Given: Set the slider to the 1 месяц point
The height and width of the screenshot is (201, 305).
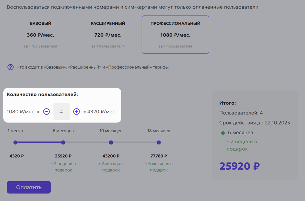Looking at the screenshot, I should click(x=15, y=142).
